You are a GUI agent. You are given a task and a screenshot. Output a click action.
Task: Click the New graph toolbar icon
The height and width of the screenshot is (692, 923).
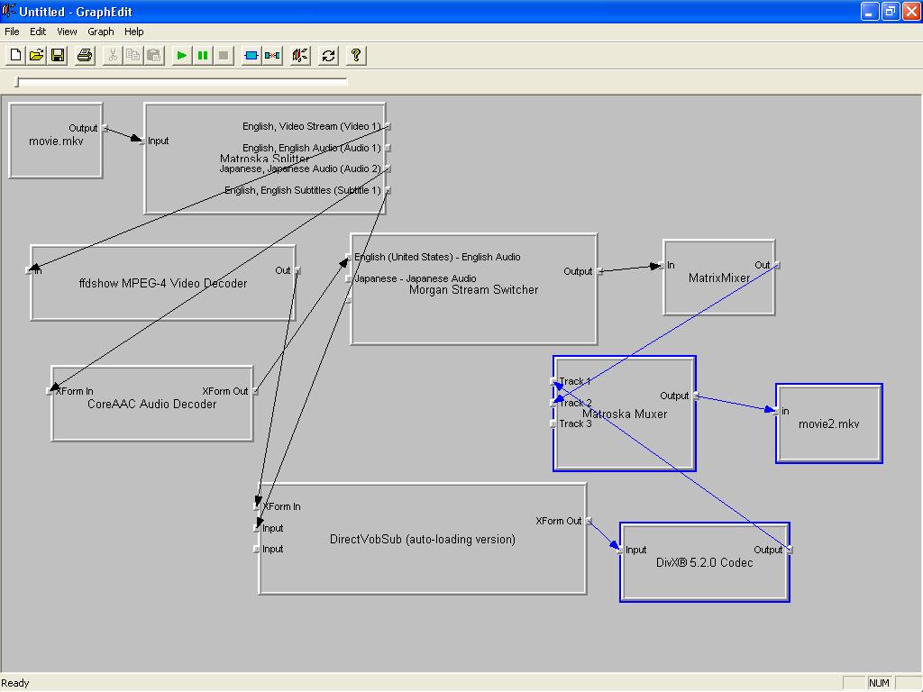pyautogui.click(x=15, y=55)
